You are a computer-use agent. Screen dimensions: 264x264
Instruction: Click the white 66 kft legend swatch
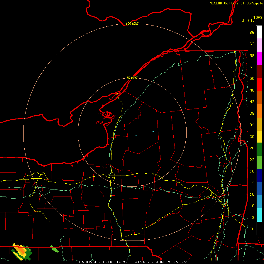[259, 32]
